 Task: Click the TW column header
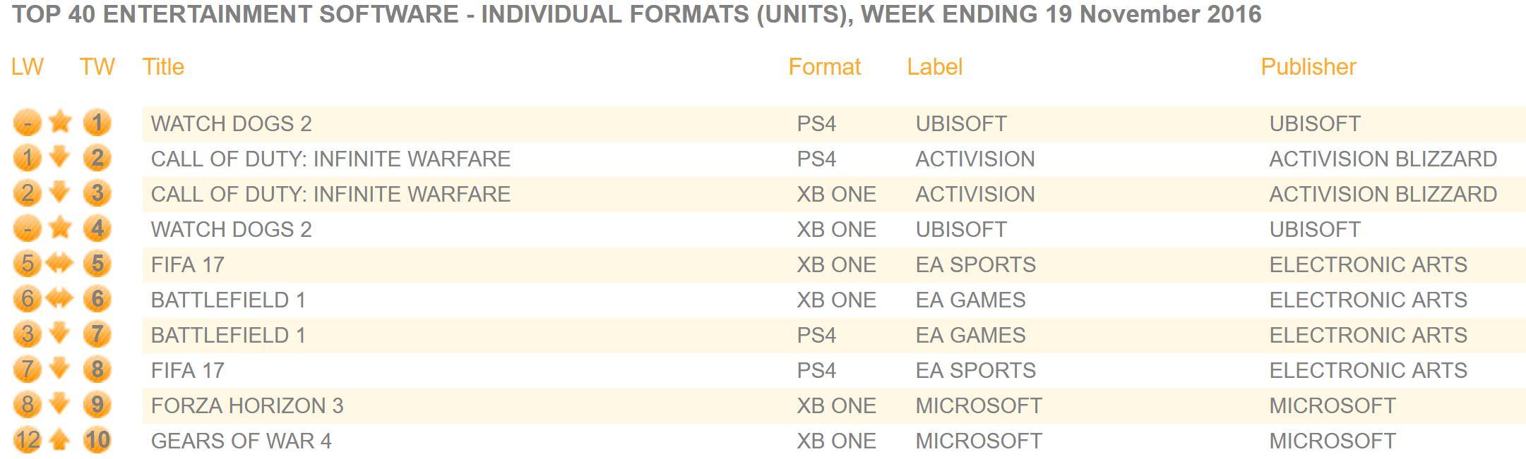click(x=97, y=66)
